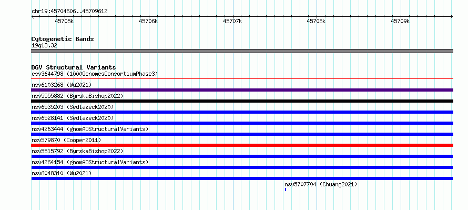Click the 45707k ruler position
This screenshot has height=210, width=468.
(x=232, y=21)
